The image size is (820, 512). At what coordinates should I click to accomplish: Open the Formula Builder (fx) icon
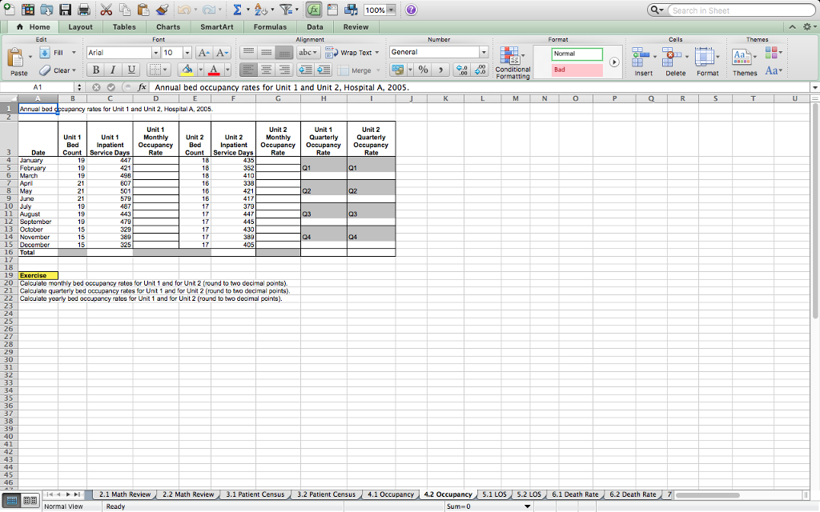314,10
